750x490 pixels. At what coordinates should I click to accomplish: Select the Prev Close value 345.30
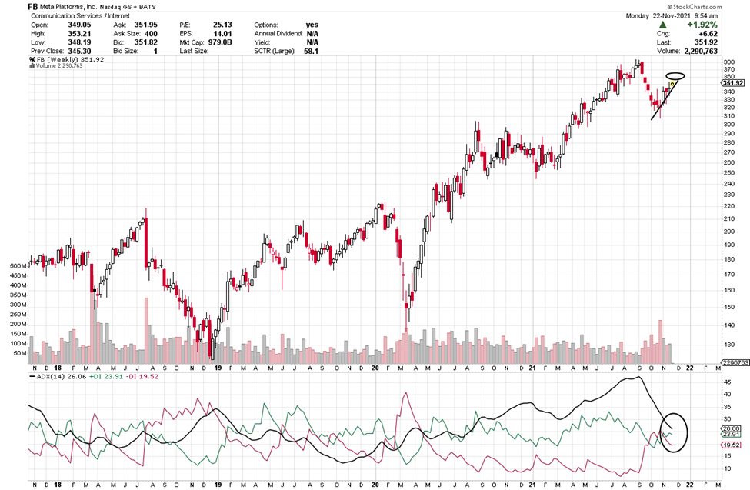(x=79, y=51)
